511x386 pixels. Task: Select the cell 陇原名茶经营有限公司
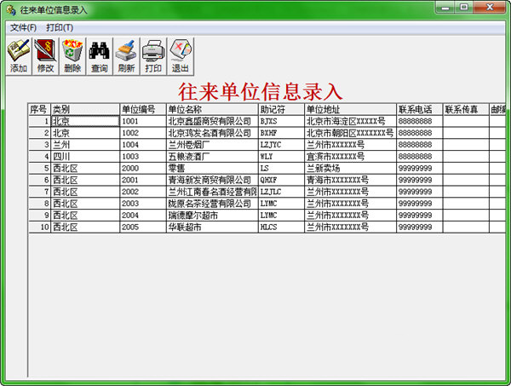pyautogui.click(x=212, y=204)
